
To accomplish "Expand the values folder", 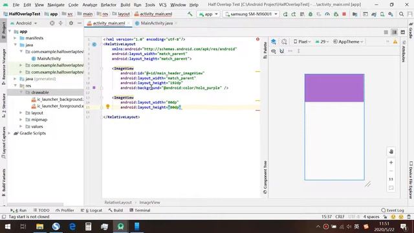I will [21, 126].
